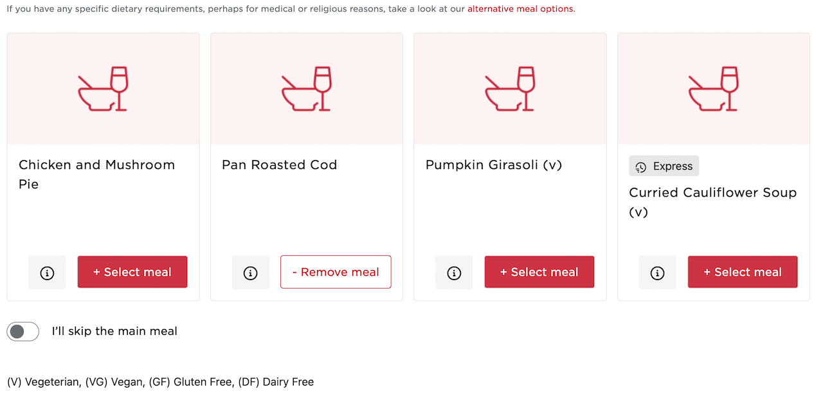Open info for Curried Cauliflower Soup
Image resolution: width=823 pixels, height=412 pixels.
pos(657,273)
